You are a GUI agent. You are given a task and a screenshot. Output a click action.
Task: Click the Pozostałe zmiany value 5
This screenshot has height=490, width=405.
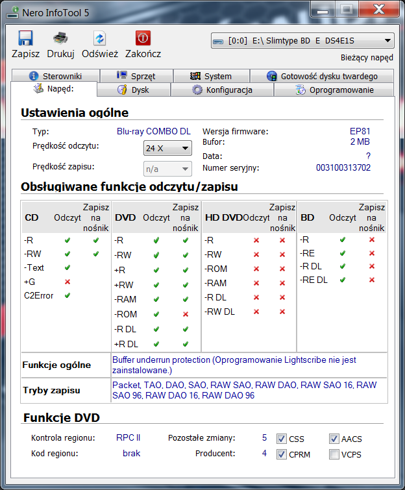pos(264,437)
